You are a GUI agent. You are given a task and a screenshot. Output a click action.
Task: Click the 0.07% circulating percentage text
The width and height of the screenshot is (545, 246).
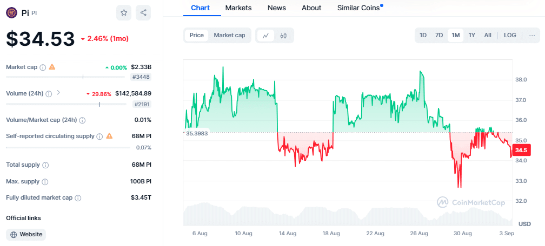tap(144, 147)
